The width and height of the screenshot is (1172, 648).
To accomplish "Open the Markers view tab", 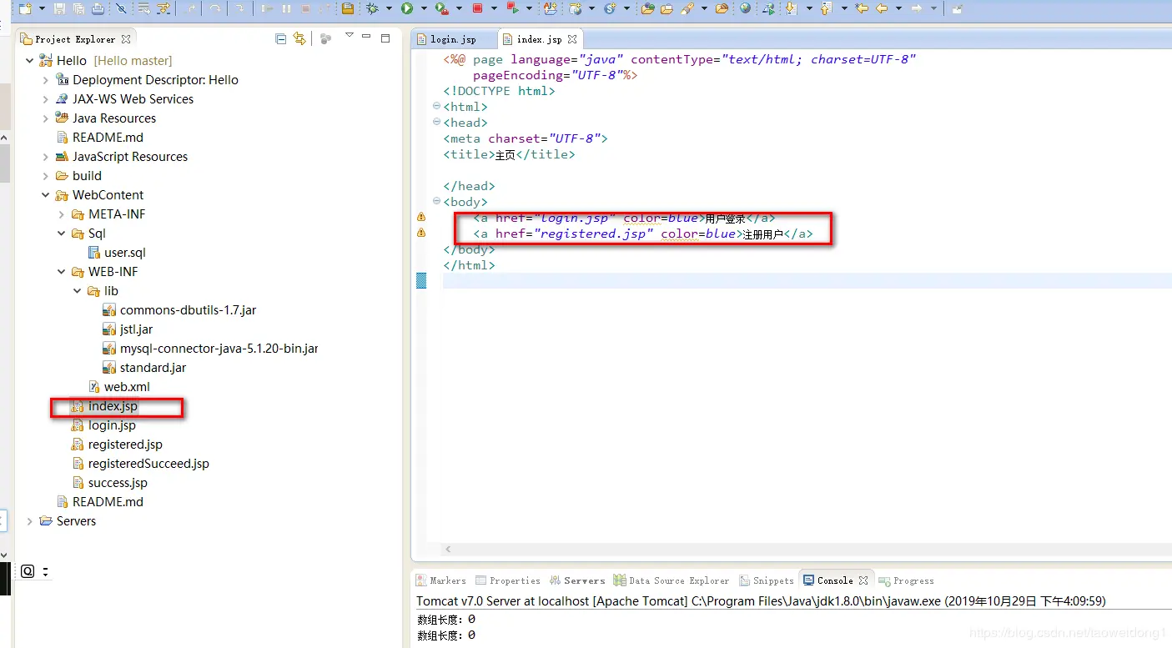I will click(x=440, y=580).
